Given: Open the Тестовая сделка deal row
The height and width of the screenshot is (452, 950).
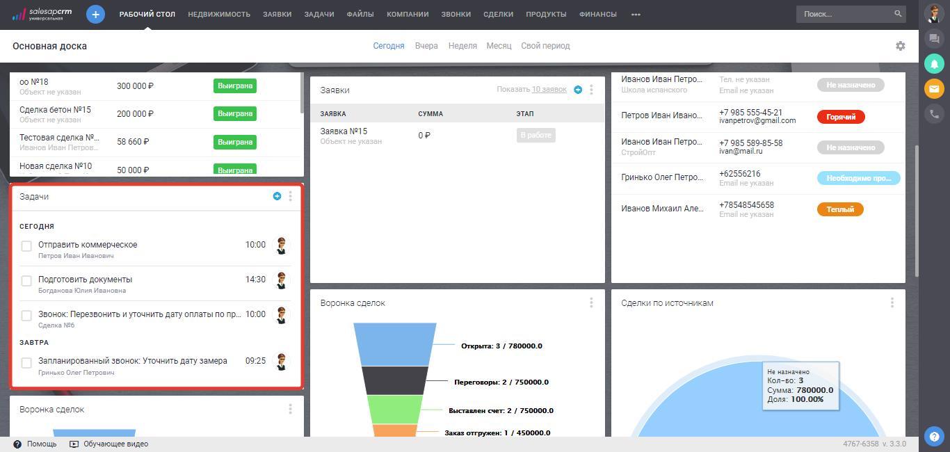Looking at the screenshot, I should (156, 142).
